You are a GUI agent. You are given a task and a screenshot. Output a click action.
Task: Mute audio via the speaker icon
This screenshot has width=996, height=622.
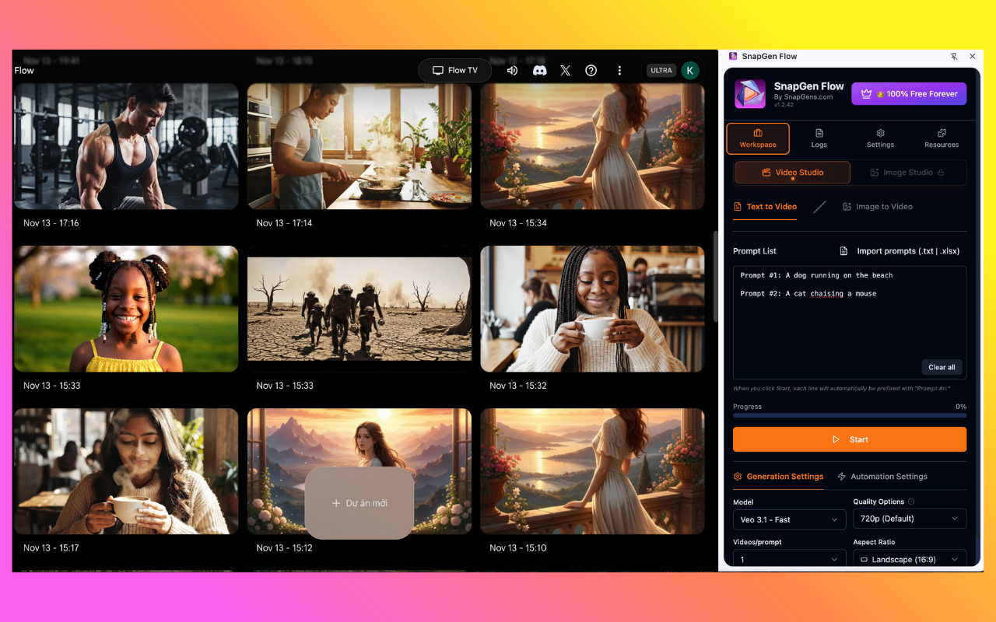512,70
